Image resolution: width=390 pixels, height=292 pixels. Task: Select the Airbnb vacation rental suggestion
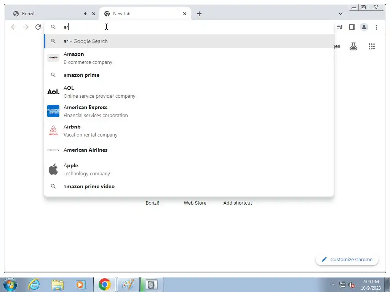(189, 131)
